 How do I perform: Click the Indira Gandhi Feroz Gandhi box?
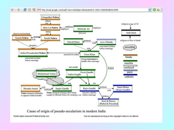(80, 74)
